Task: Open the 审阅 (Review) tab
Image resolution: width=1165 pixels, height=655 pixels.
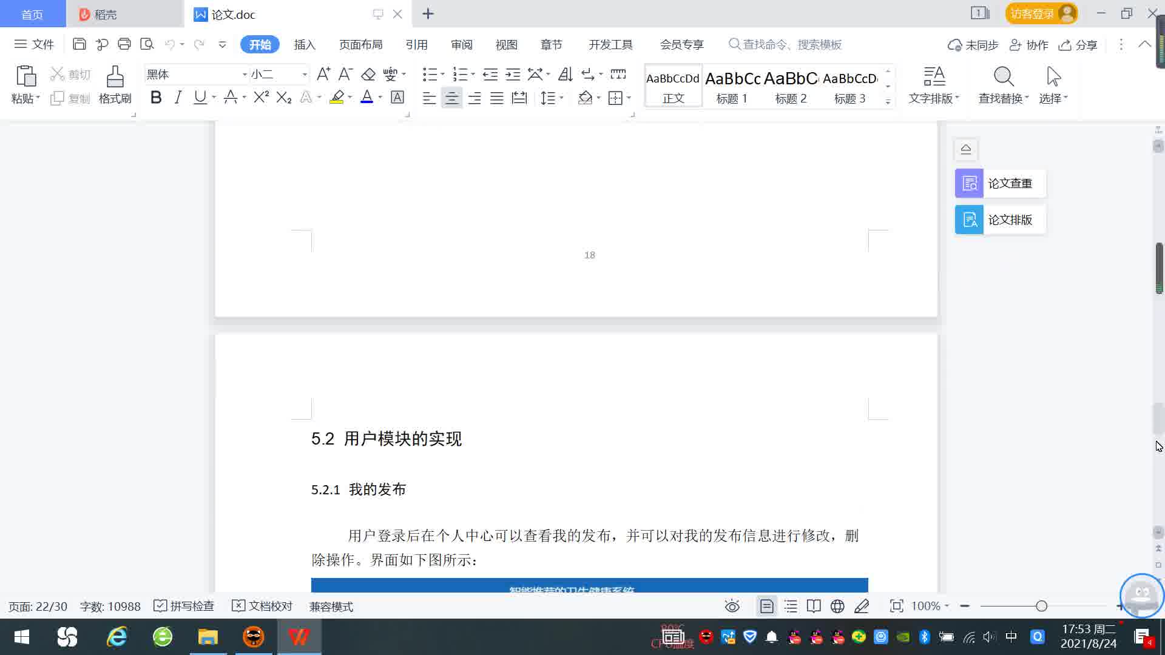Action: 461,45
